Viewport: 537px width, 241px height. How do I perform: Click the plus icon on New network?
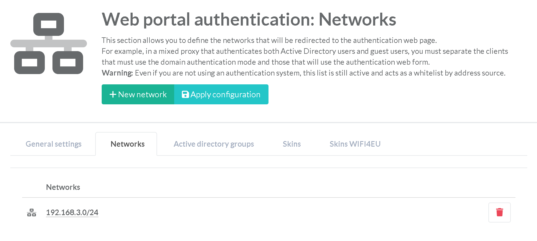tap(113, 94)
